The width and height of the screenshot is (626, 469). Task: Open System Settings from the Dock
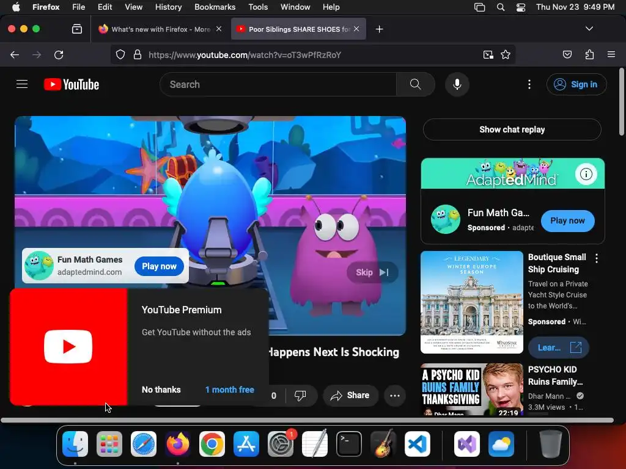tap(280, 444)
